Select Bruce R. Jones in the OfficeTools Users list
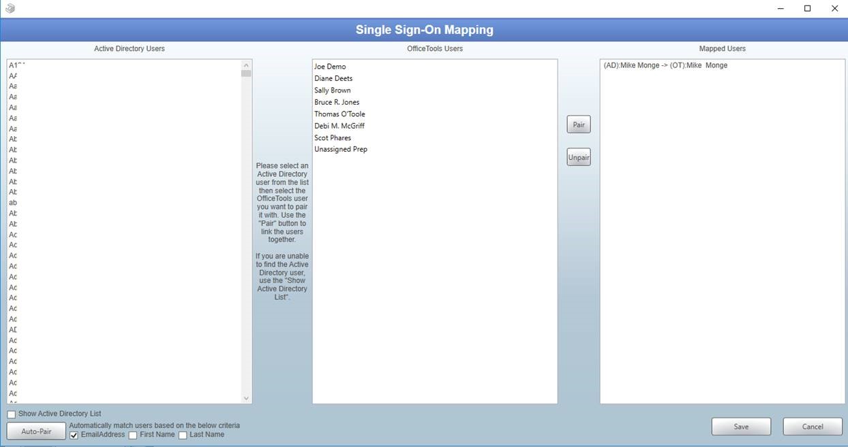The height and width of the screenshot is (447, 848). [x=337, y=102]
